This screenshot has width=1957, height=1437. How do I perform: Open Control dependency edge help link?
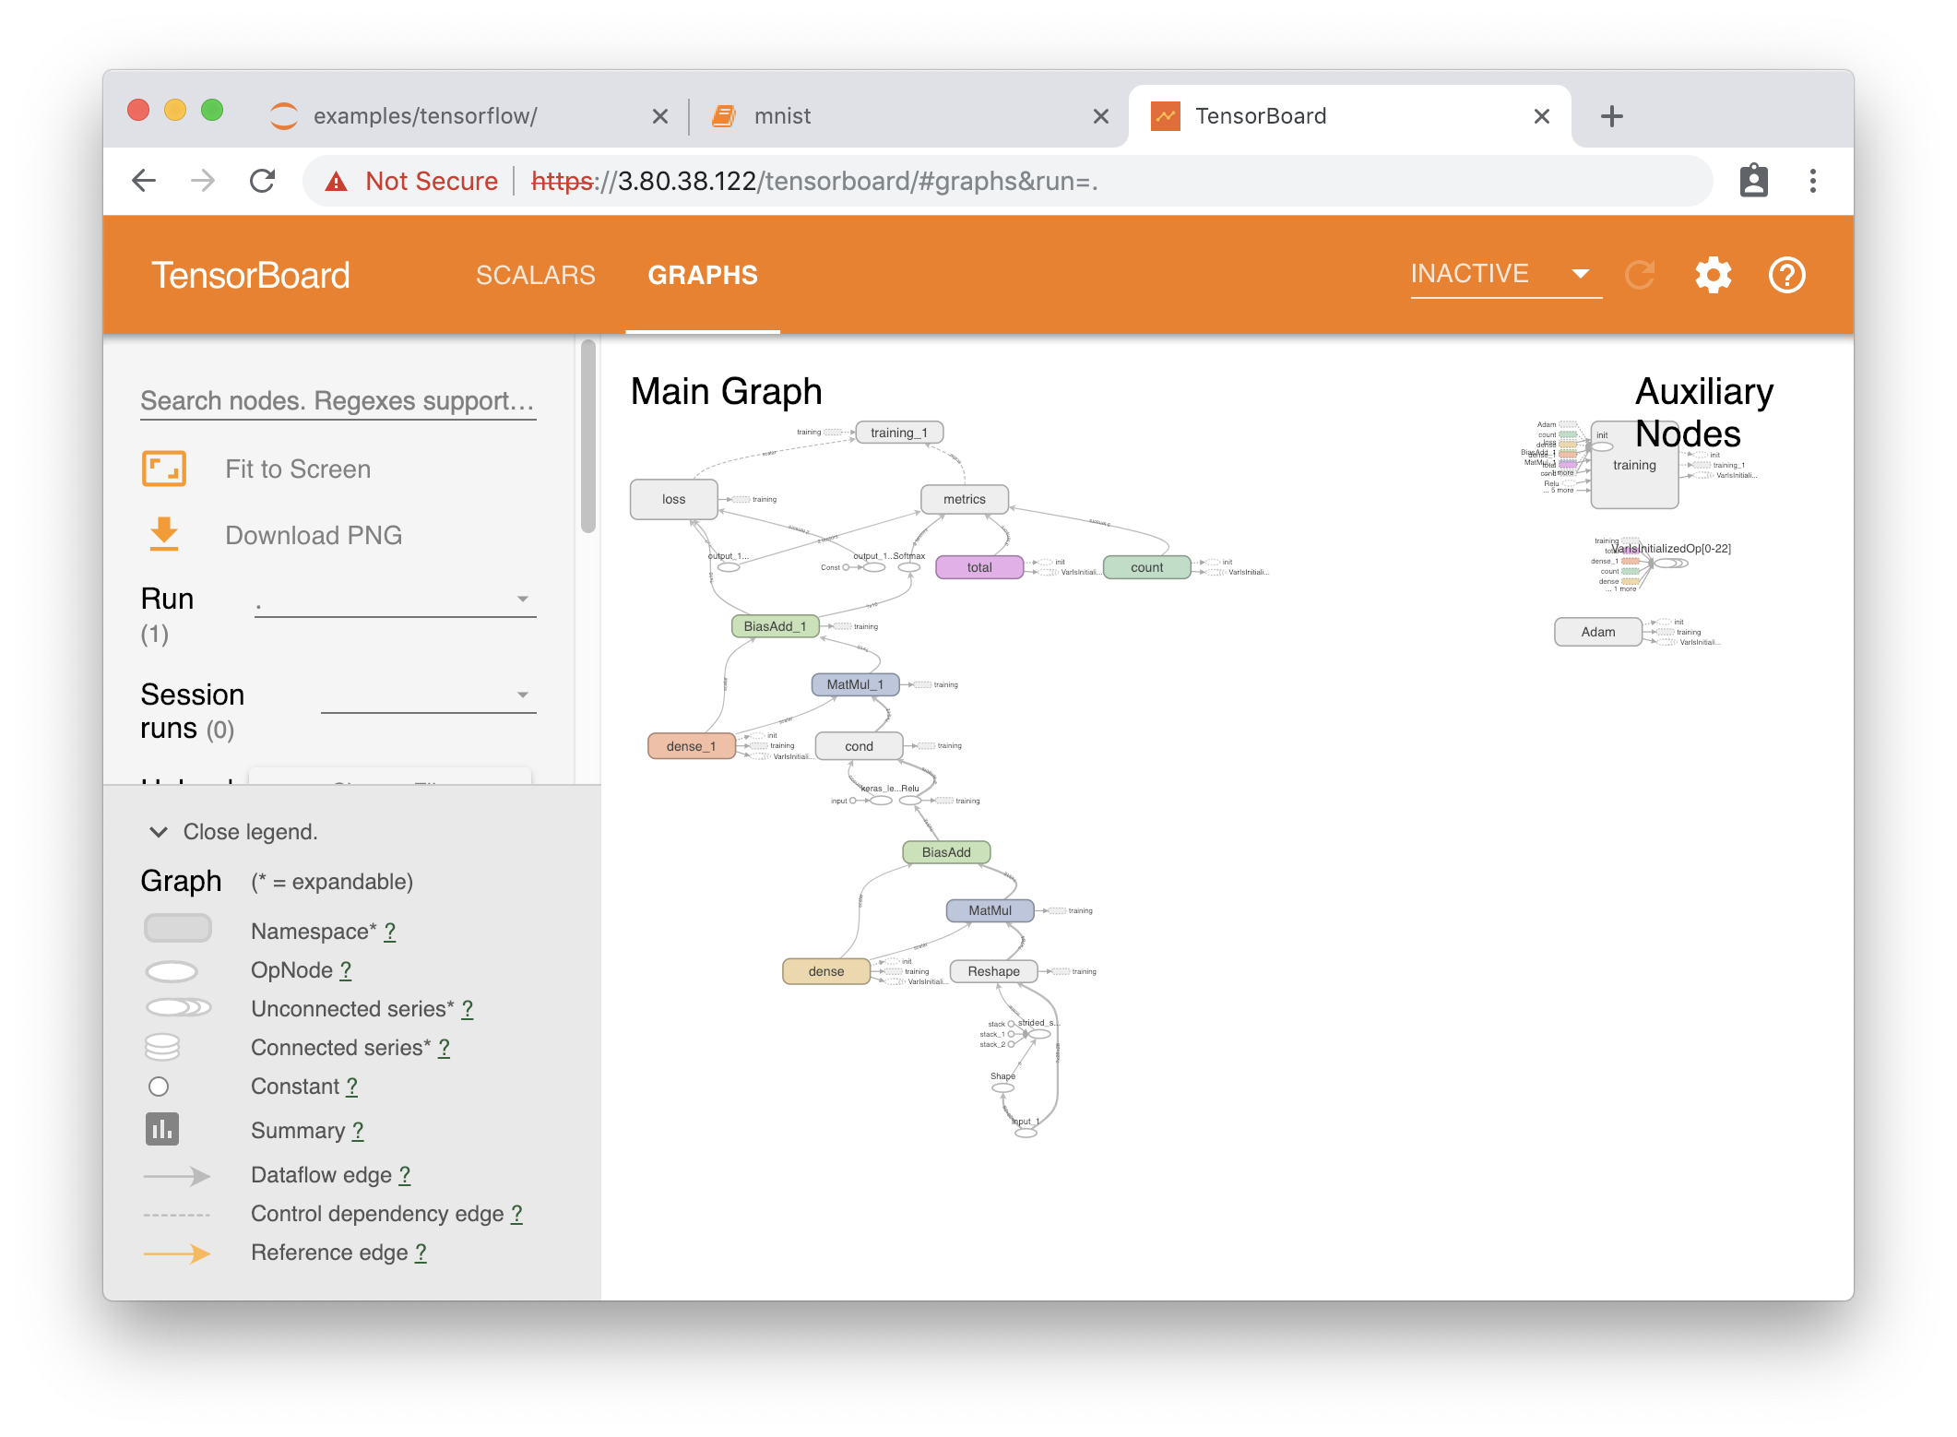click(516, 1214)
